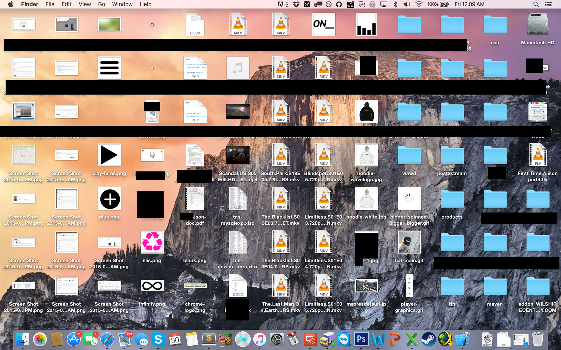Open Photoshop from the dock
This screenshot has width=561, height=350.
pos(361,339)
